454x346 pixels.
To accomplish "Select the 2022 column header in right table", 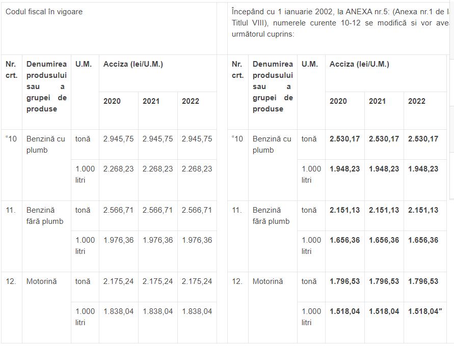I will 416,101.
